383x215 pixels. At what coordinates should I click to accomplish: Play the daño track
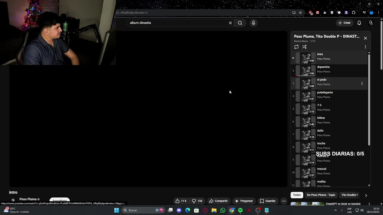pos(329,134)
